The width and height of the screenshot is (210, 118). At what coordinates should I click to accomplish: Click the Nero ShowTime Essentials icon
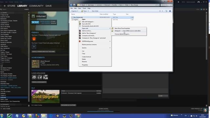coord(113,29)
